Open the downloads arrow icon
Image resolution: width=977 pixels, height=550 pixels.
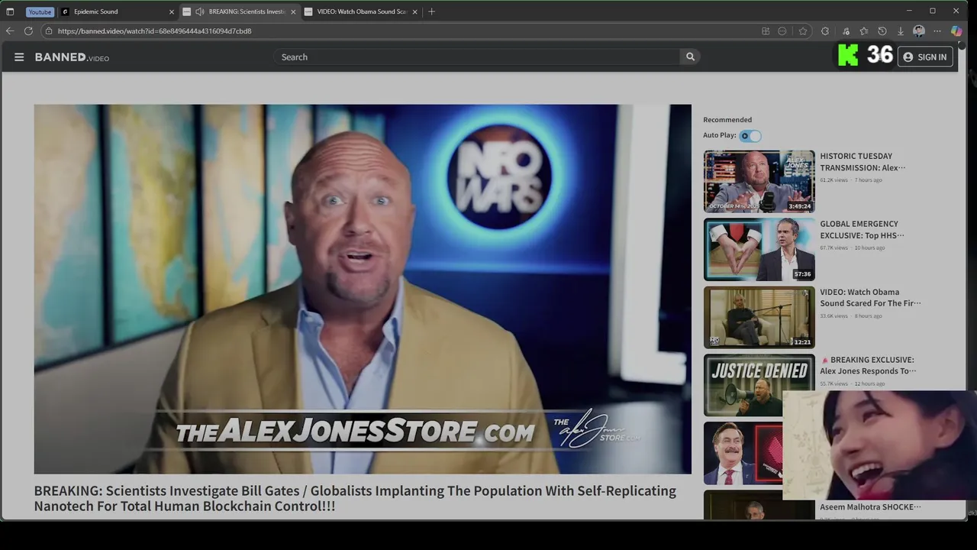coord(901,31)
